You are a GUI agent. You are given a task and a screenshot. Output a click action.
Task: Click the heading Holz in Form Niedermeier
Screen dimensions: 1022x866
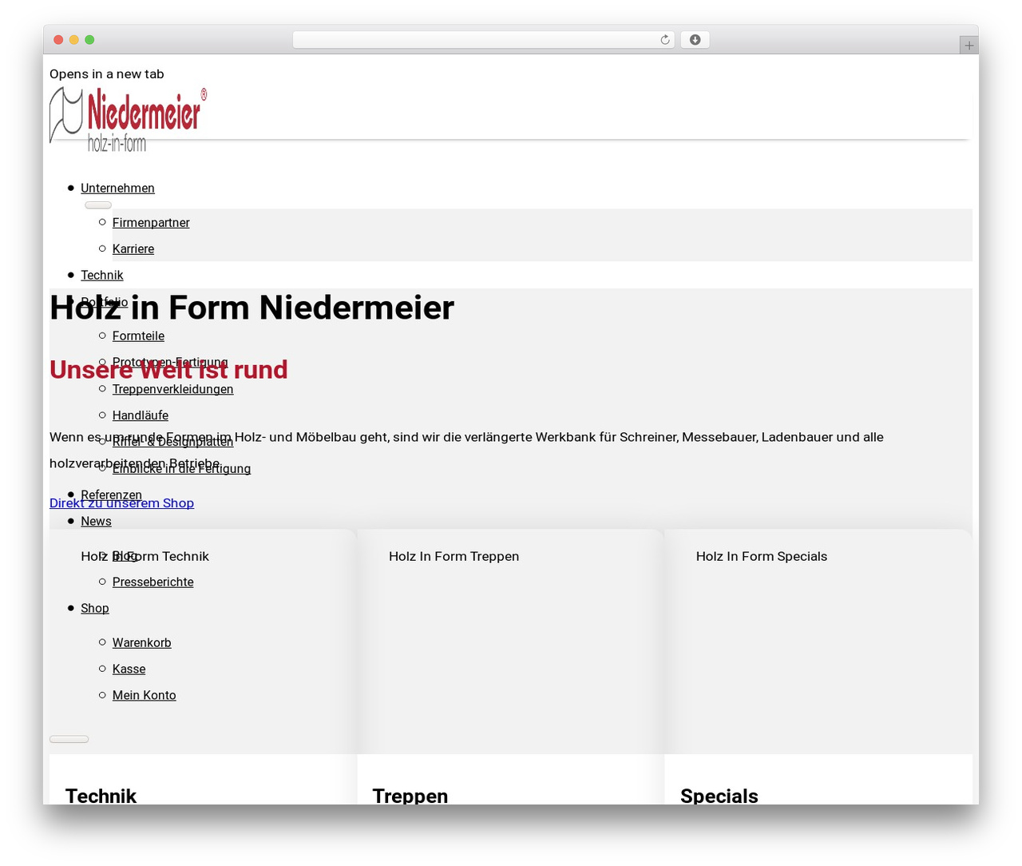click(x=252, y=308)
